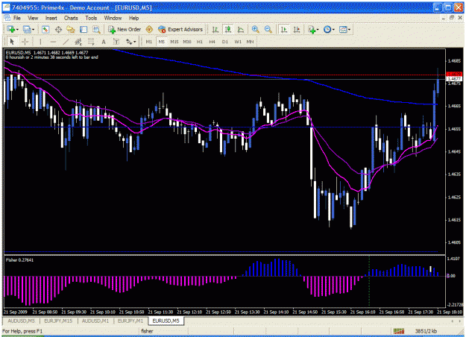Expand the Periods dropdown arrow
Screen dimensions: 466x337
333,29
